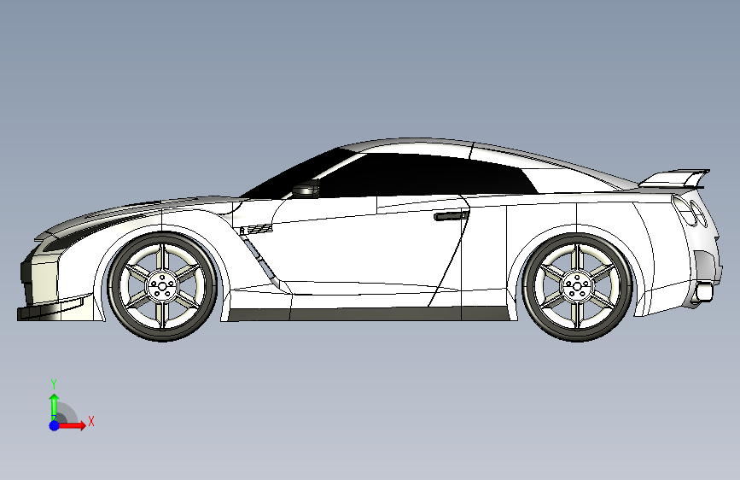
Task: Select the front wheel center hub
Action: click(x=162, y=286)
